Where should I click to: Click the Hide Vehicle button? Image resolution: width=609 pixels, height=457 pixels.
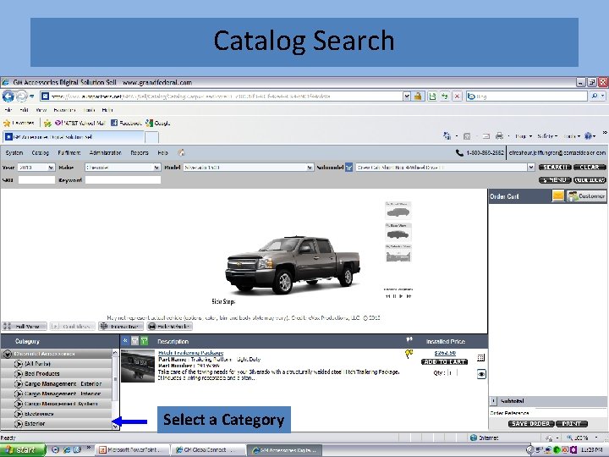click(x=170, y=327)
